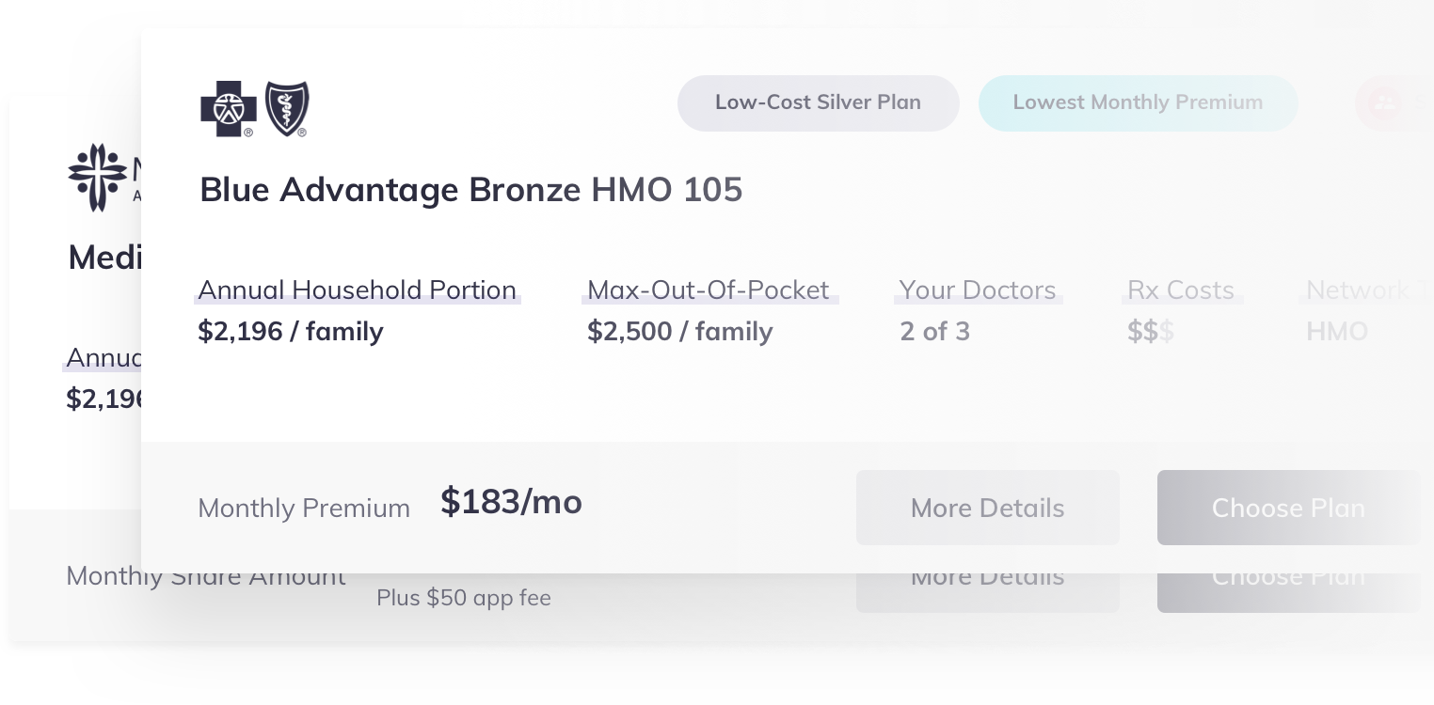Click the Blue Cross logo icon
The height and width of the screenshot is (705, 1434).
coord(228,109)
